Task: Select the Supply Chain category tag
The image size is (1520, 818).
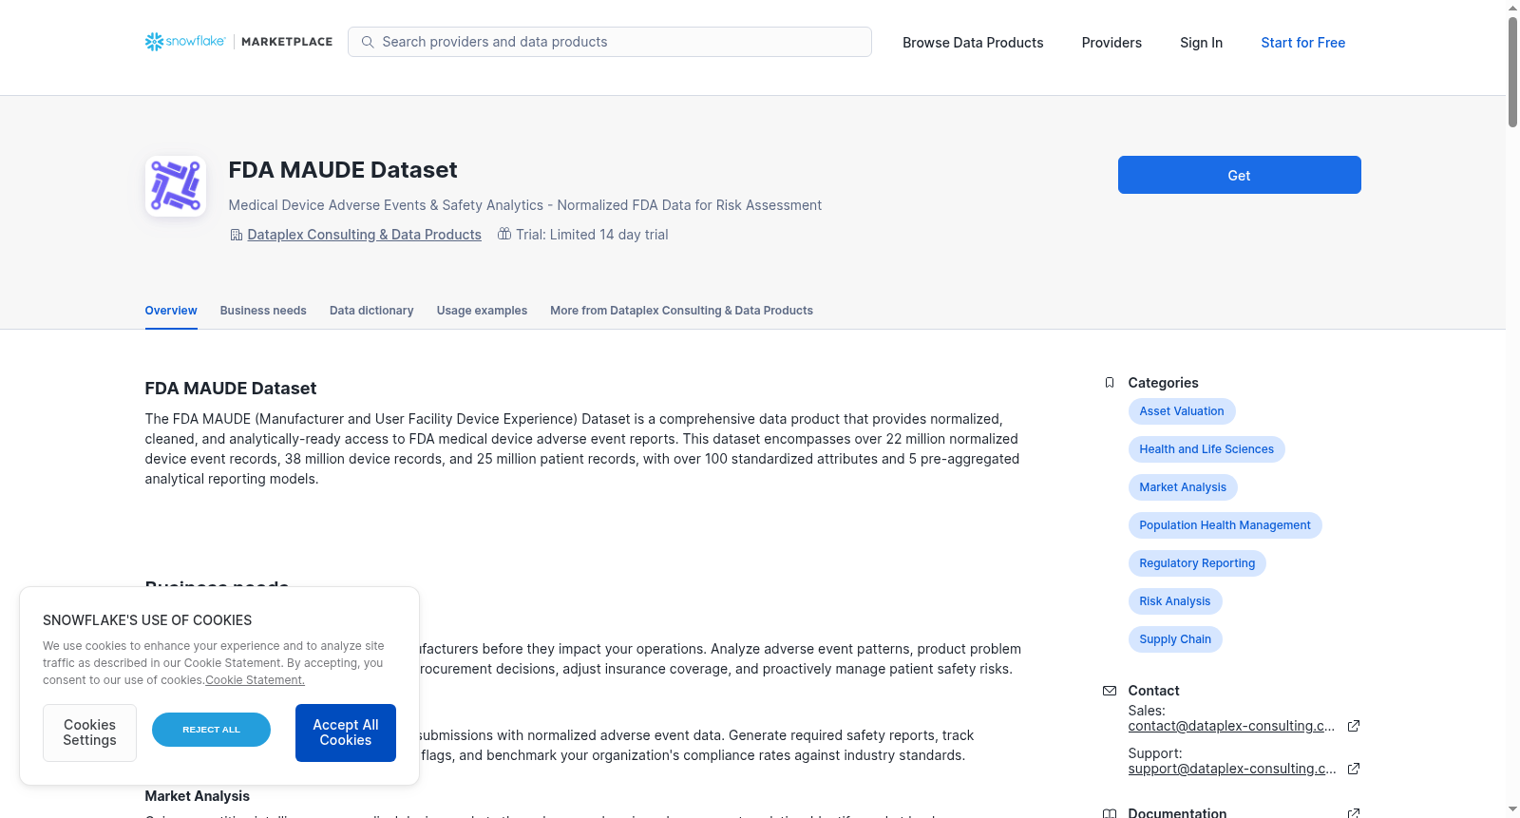Action: click(x=1175, y=639)
